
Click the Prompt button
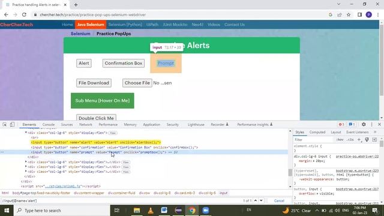tap(166, 63)
